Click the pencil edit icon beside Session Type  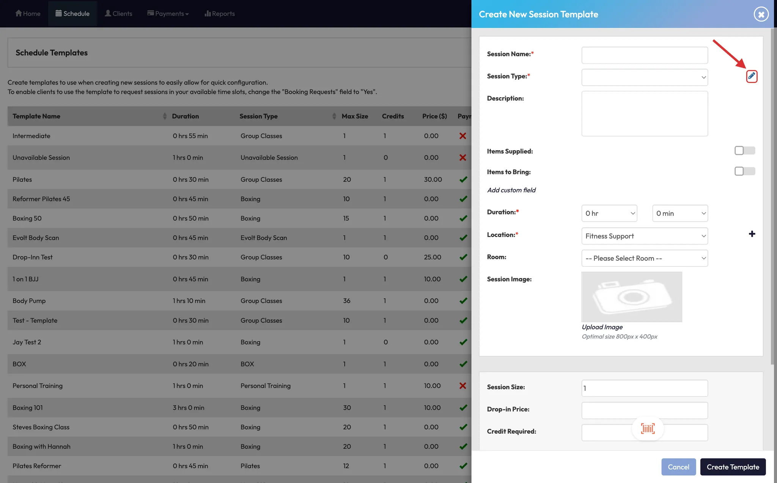(751, 76)
